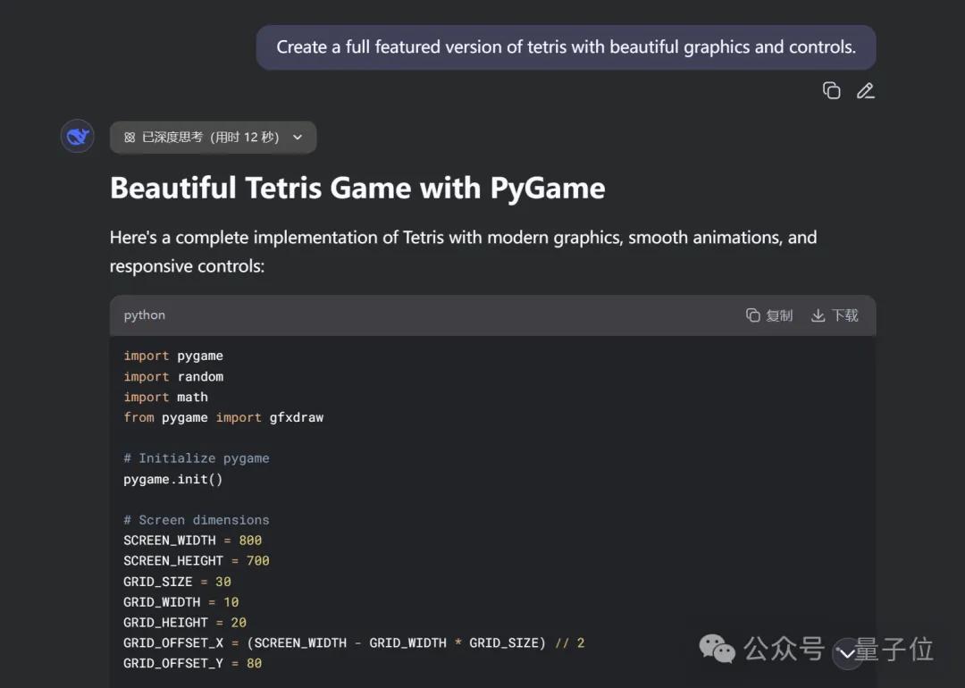965x688 pixels.
Task: Expand the deep-thinking chevron arrow
Action: pos(298,138)
